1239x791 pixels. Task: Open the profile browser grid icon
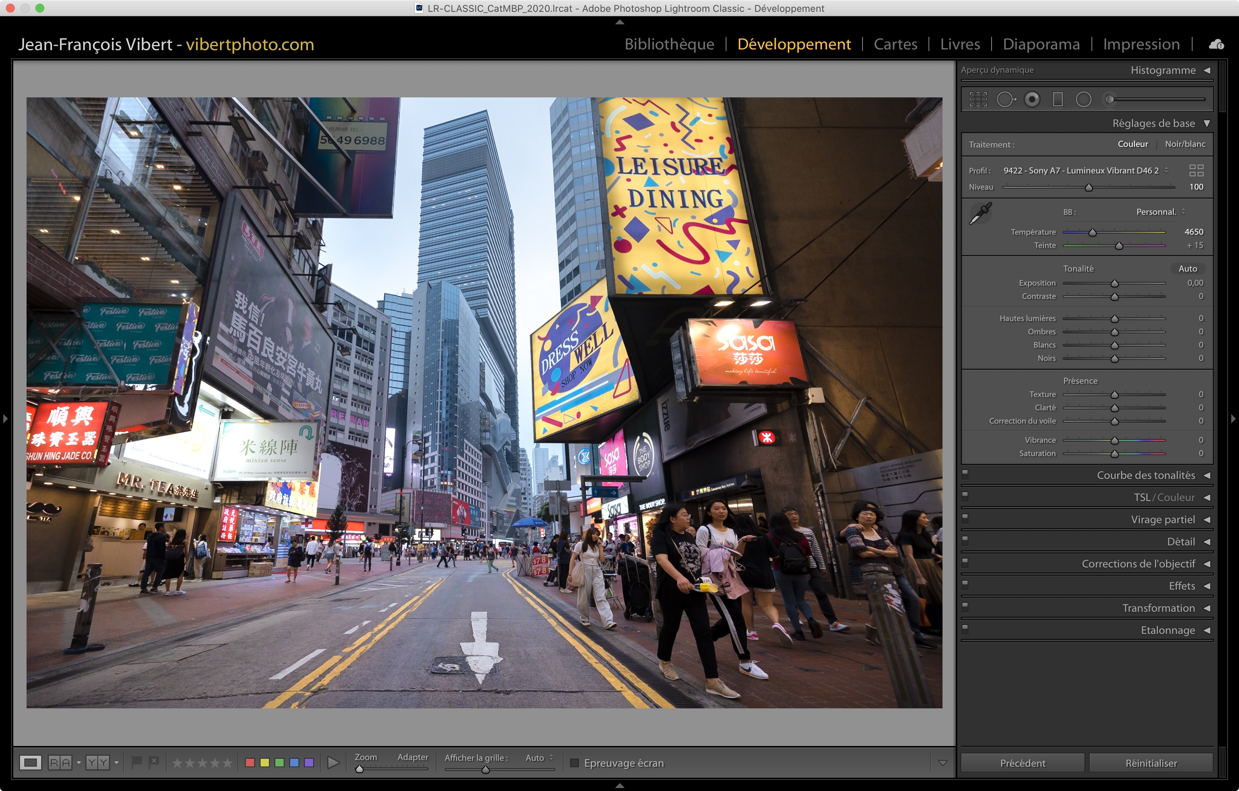pyautogui.click(x=1196, y=170)
